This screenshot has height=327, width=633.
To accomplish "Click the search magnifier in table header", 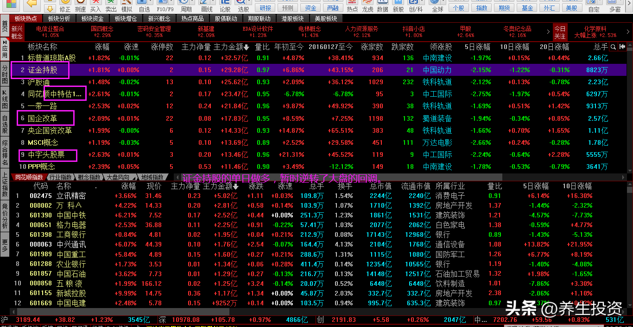I will click(x=613, y=47).
